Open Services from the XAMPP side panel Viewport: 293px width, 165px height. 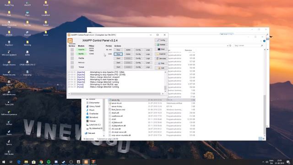point(161,59)
